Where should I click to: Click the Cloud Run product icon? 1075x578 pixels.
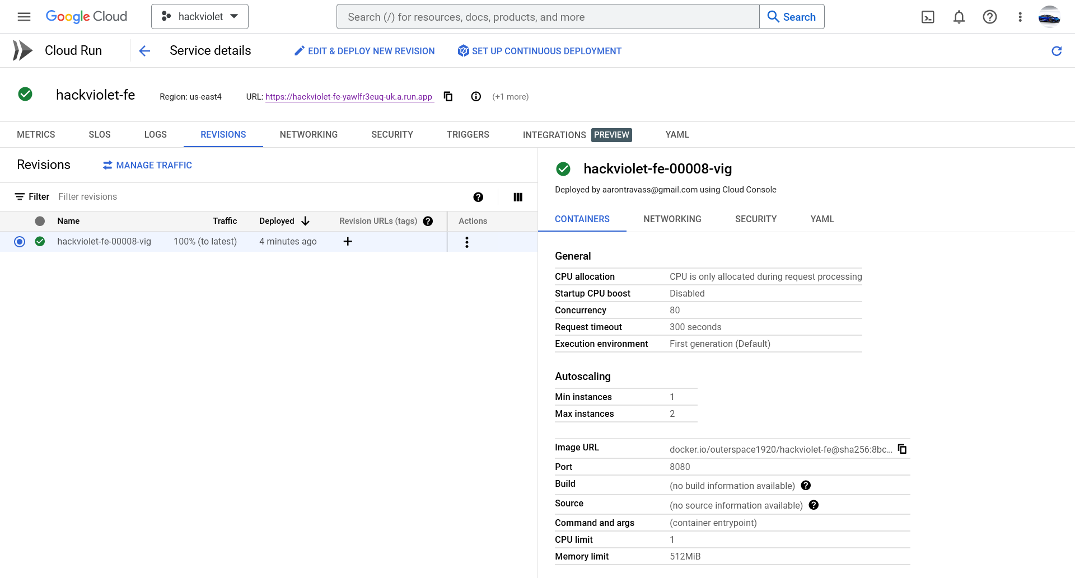[22, 50]
